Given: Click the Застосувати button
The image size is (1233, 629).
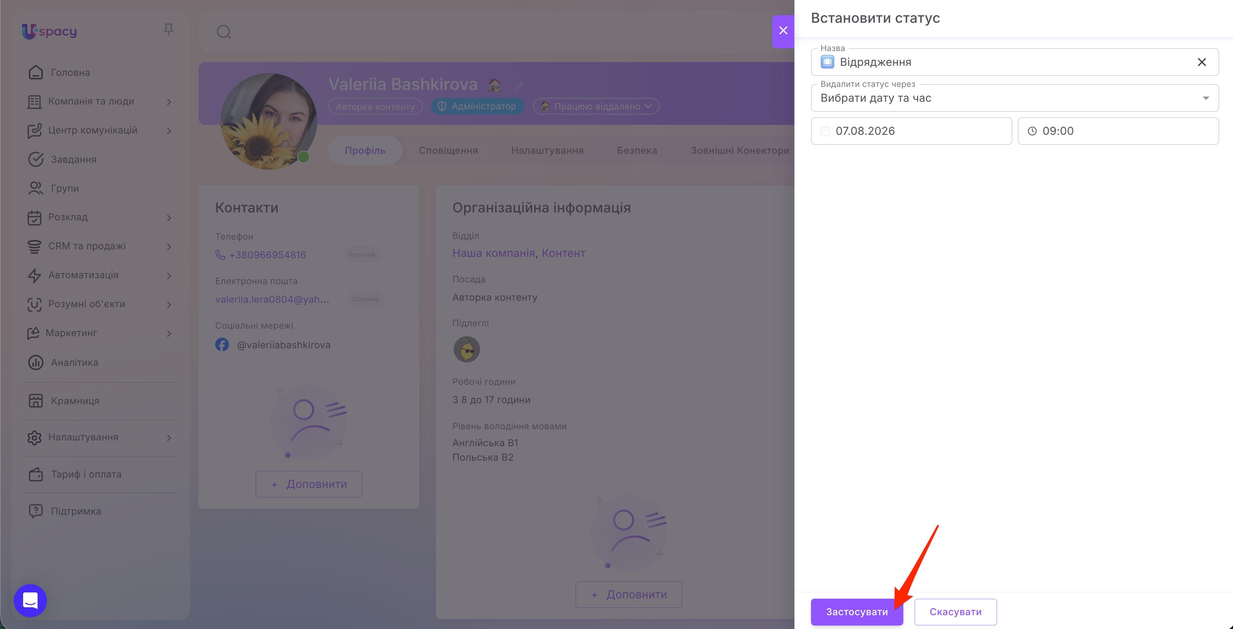Looking at the screenshot, I should coord(857,612).
